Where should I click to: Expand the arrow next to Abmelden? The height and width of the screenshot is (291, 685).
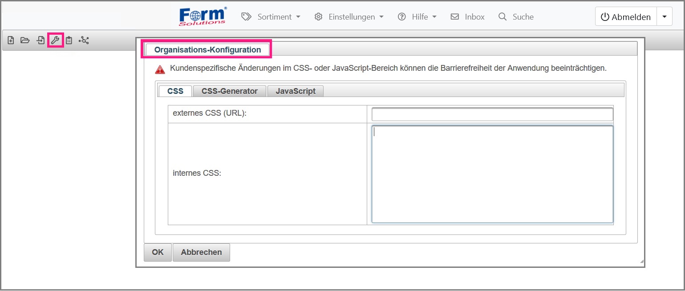pos(665,17)
